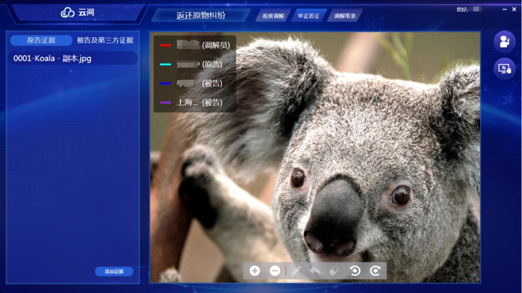
Task: Click the 添加证据 button
Action: click(x=114, y=271)
